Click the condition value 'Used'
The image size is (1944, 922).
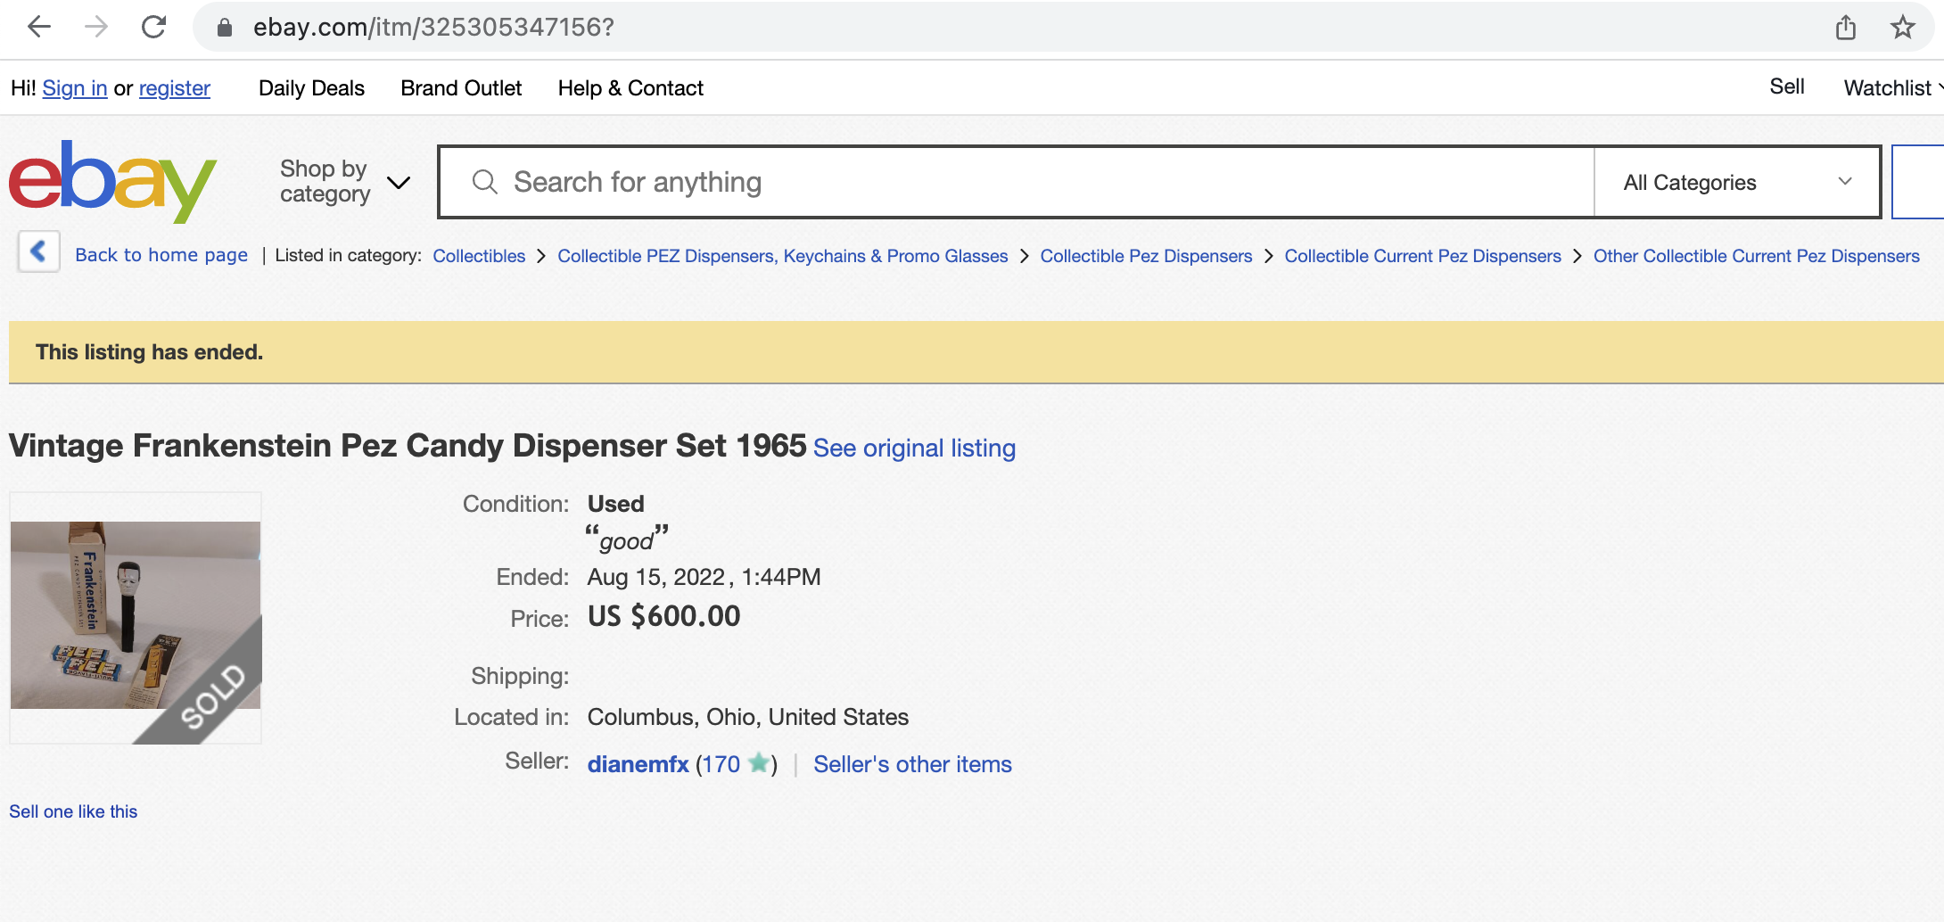click(x=615, y=504)
